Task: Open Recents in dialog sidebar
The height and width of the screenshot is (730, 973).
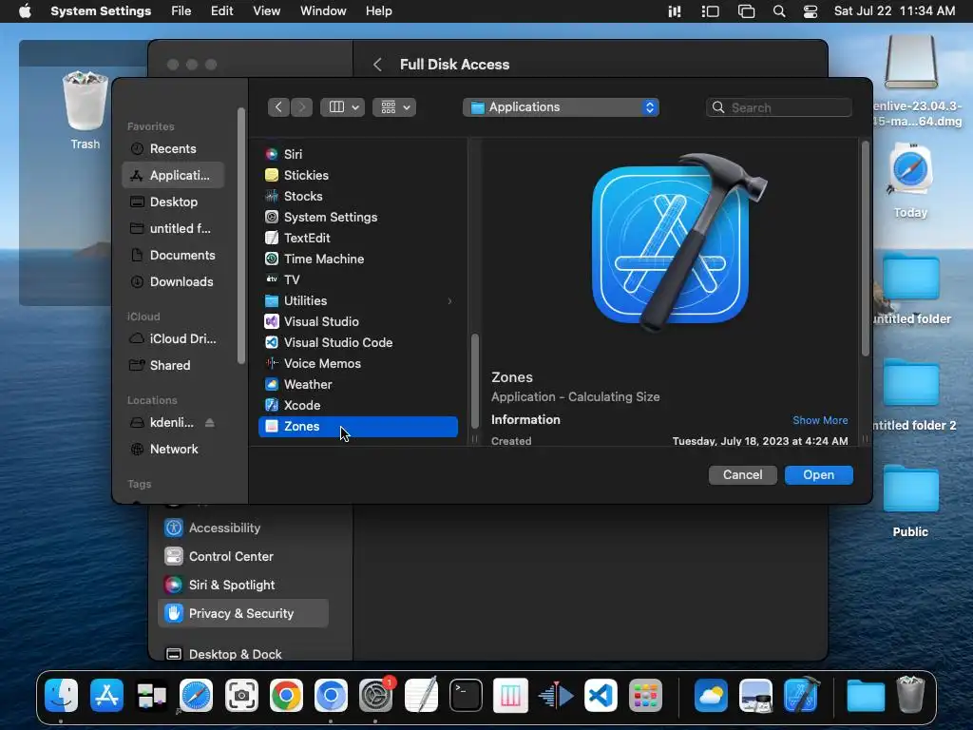Action: (173, 149)
